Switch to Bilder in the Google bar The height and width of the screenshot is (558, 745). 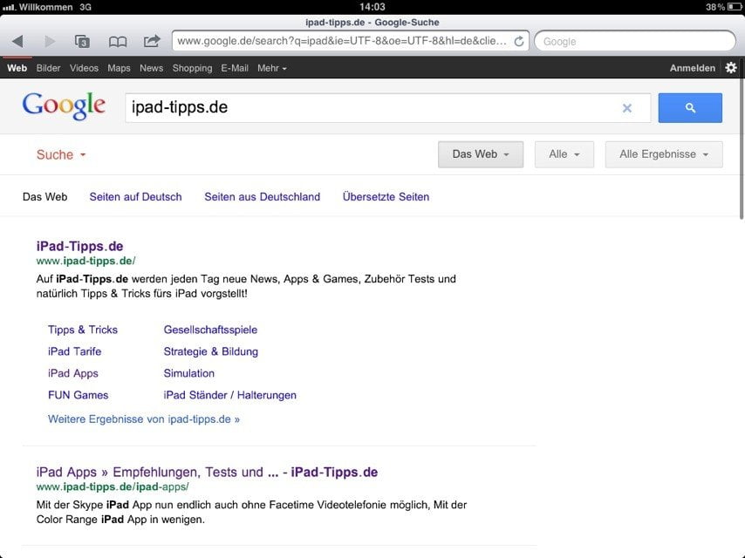[x=49, y=68]
